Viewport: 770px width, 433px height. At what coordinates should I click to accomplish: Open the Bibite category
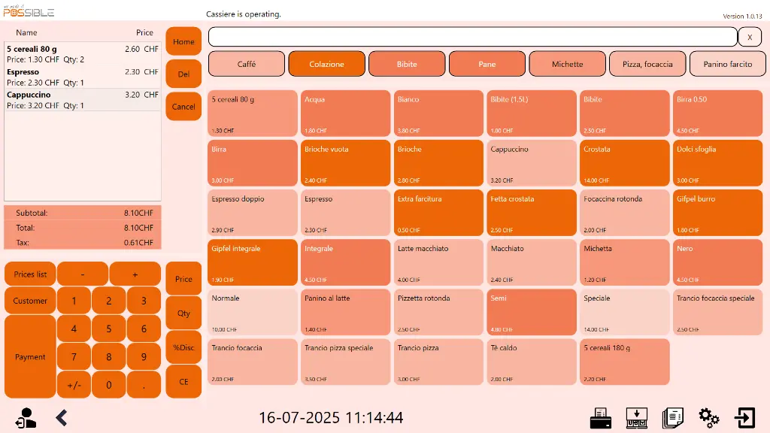(407, 64)
